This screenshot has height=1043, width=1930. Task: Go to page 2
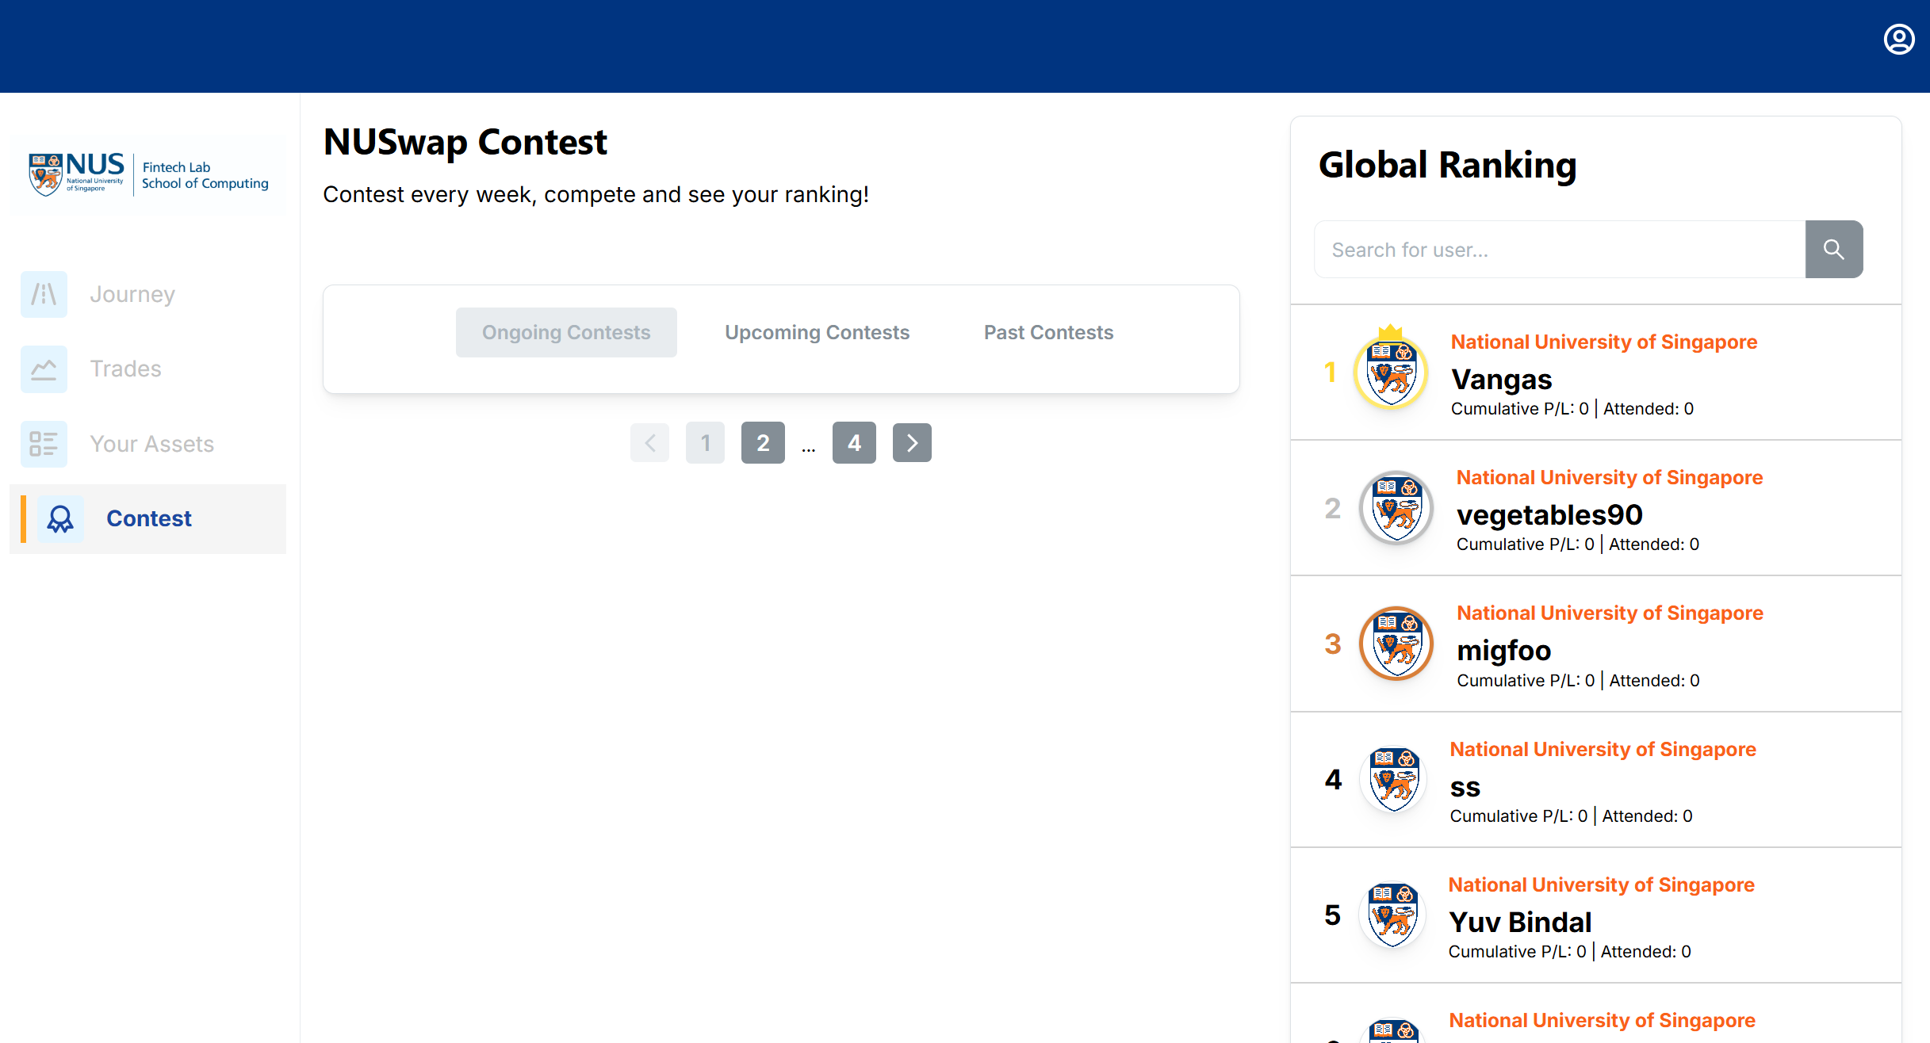[763, 442]
